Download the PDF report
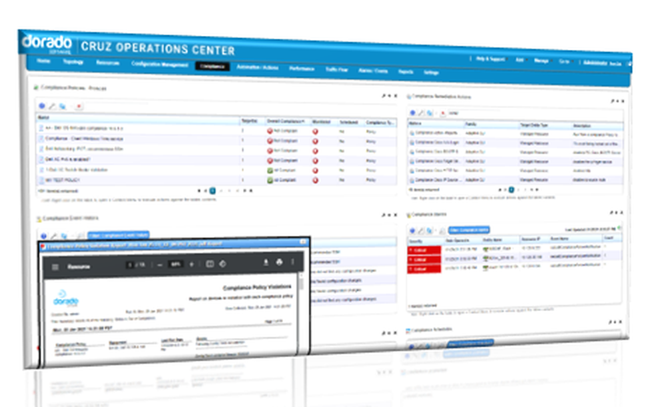This screenshot has width=666, height=407. (266, 262)
